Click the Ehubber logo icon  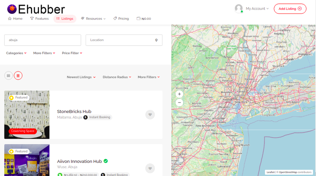(12, 9)
